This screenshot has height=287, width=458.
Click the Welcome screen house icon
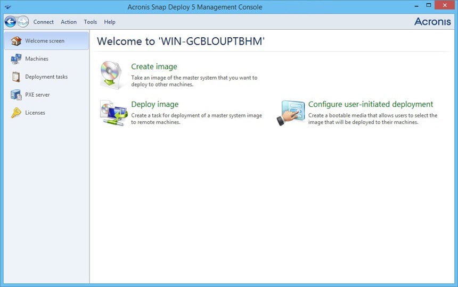pos(16,41)
